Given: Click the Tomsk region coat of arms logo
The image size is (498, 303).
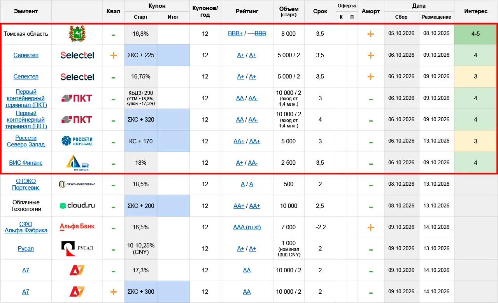Looking at the screenshot, I should coord(77,34).
